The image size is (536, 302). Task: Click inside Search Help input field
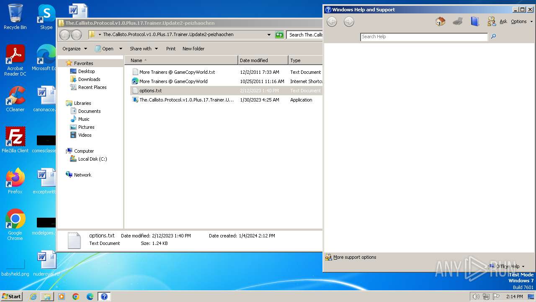point(424,36)
